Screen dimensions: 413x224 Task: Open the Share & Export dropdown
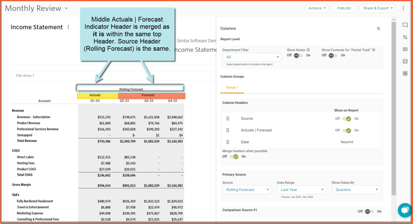point(378,8)
